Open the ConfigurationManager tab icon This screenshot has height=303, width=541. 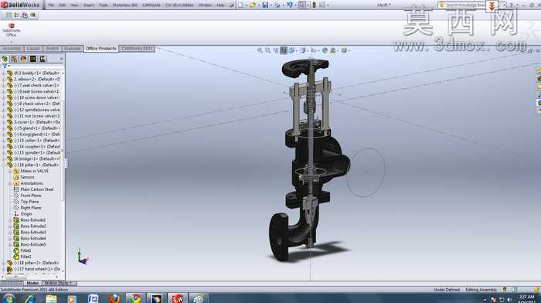[x=23, y=59]
